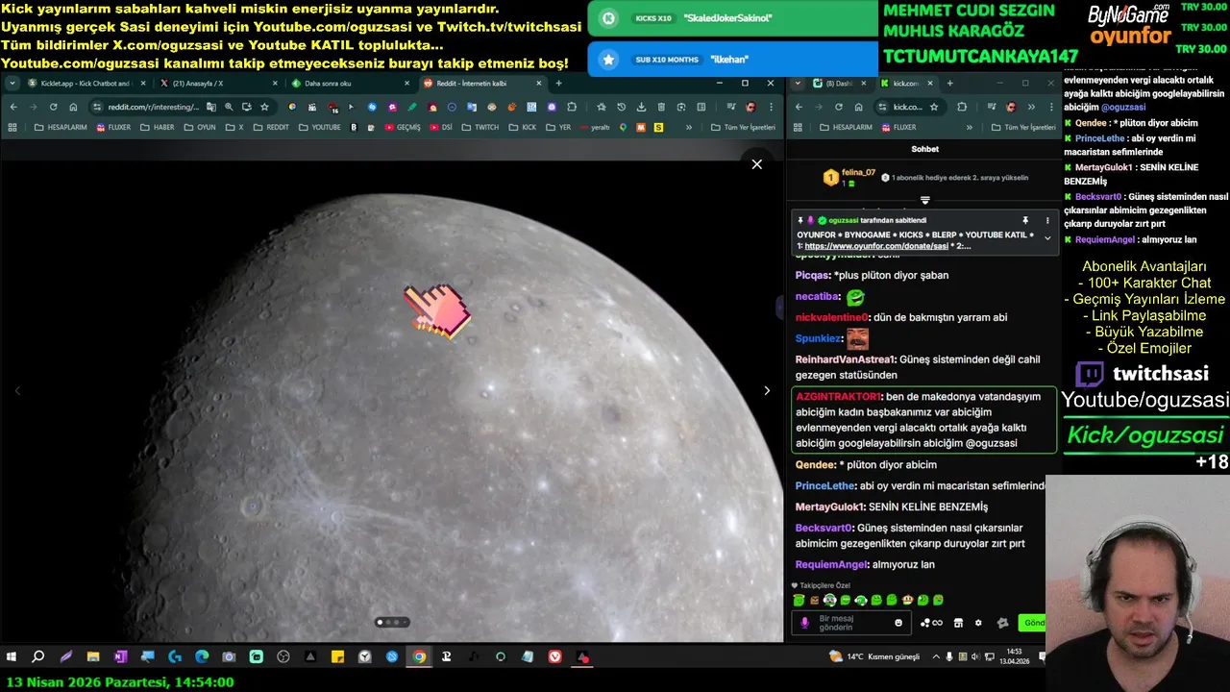Viewport: 1230px width, 692px height.
Task: Expand hidden bookmarks chevron in left browser
Action: [688, 127]
